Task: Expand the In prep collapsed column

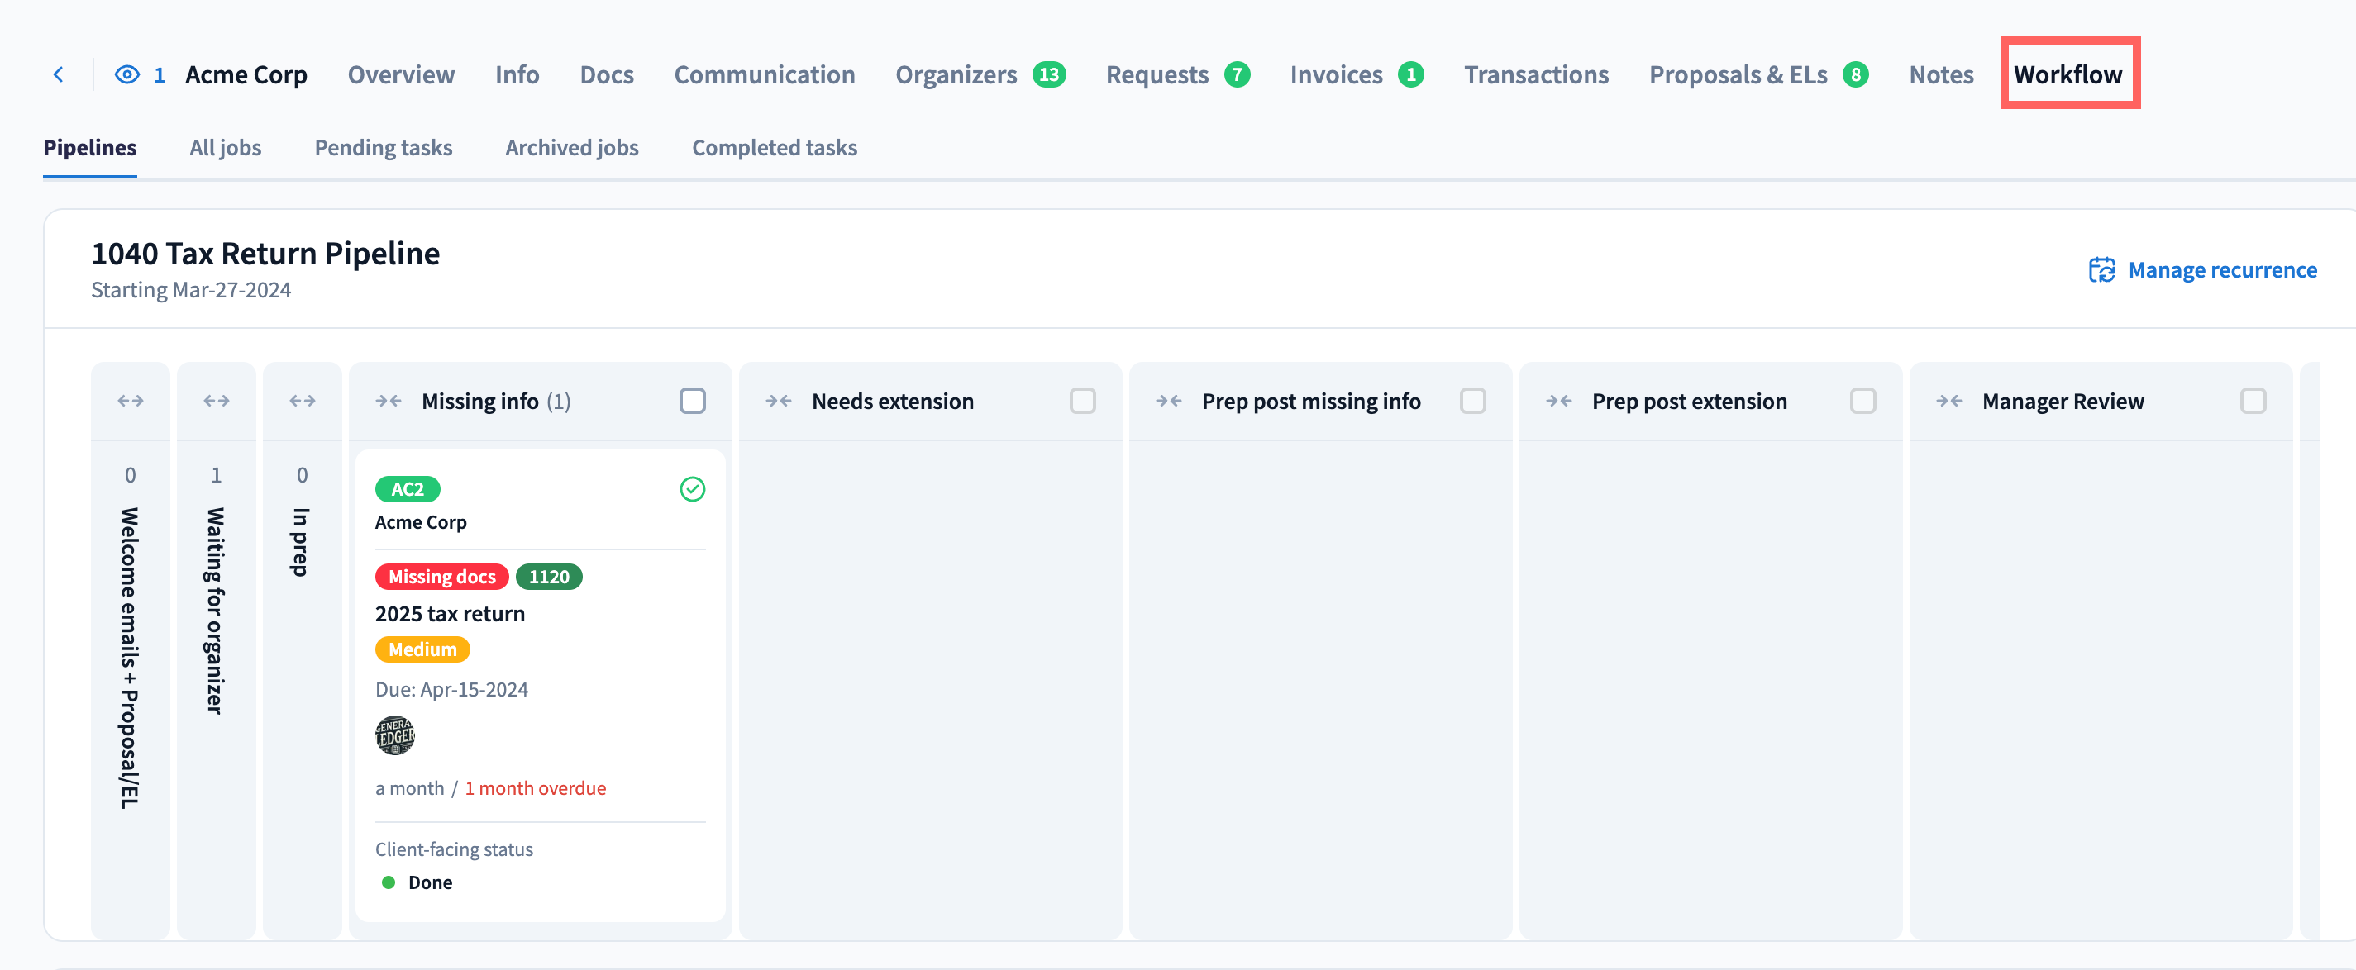Action: click(302, 402)
